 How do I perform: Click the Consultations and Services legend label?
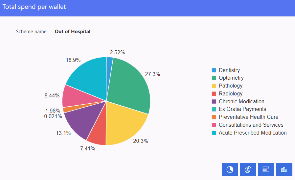pos(251,125)
